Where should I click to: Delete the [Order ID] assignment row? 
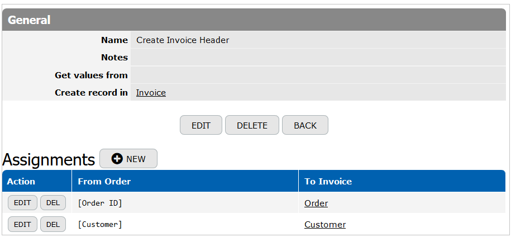tap(53, 203)
